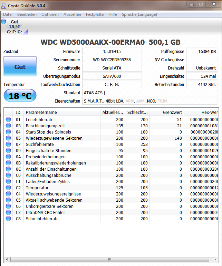The height and width of the screenshot is (266, 222).
Task: Click the Standard field ATA8-ACS
Action: [x=150, y=93]
